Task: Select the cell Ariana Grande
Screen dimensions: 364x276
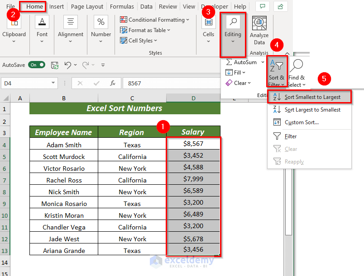Action: pos(64,250)
